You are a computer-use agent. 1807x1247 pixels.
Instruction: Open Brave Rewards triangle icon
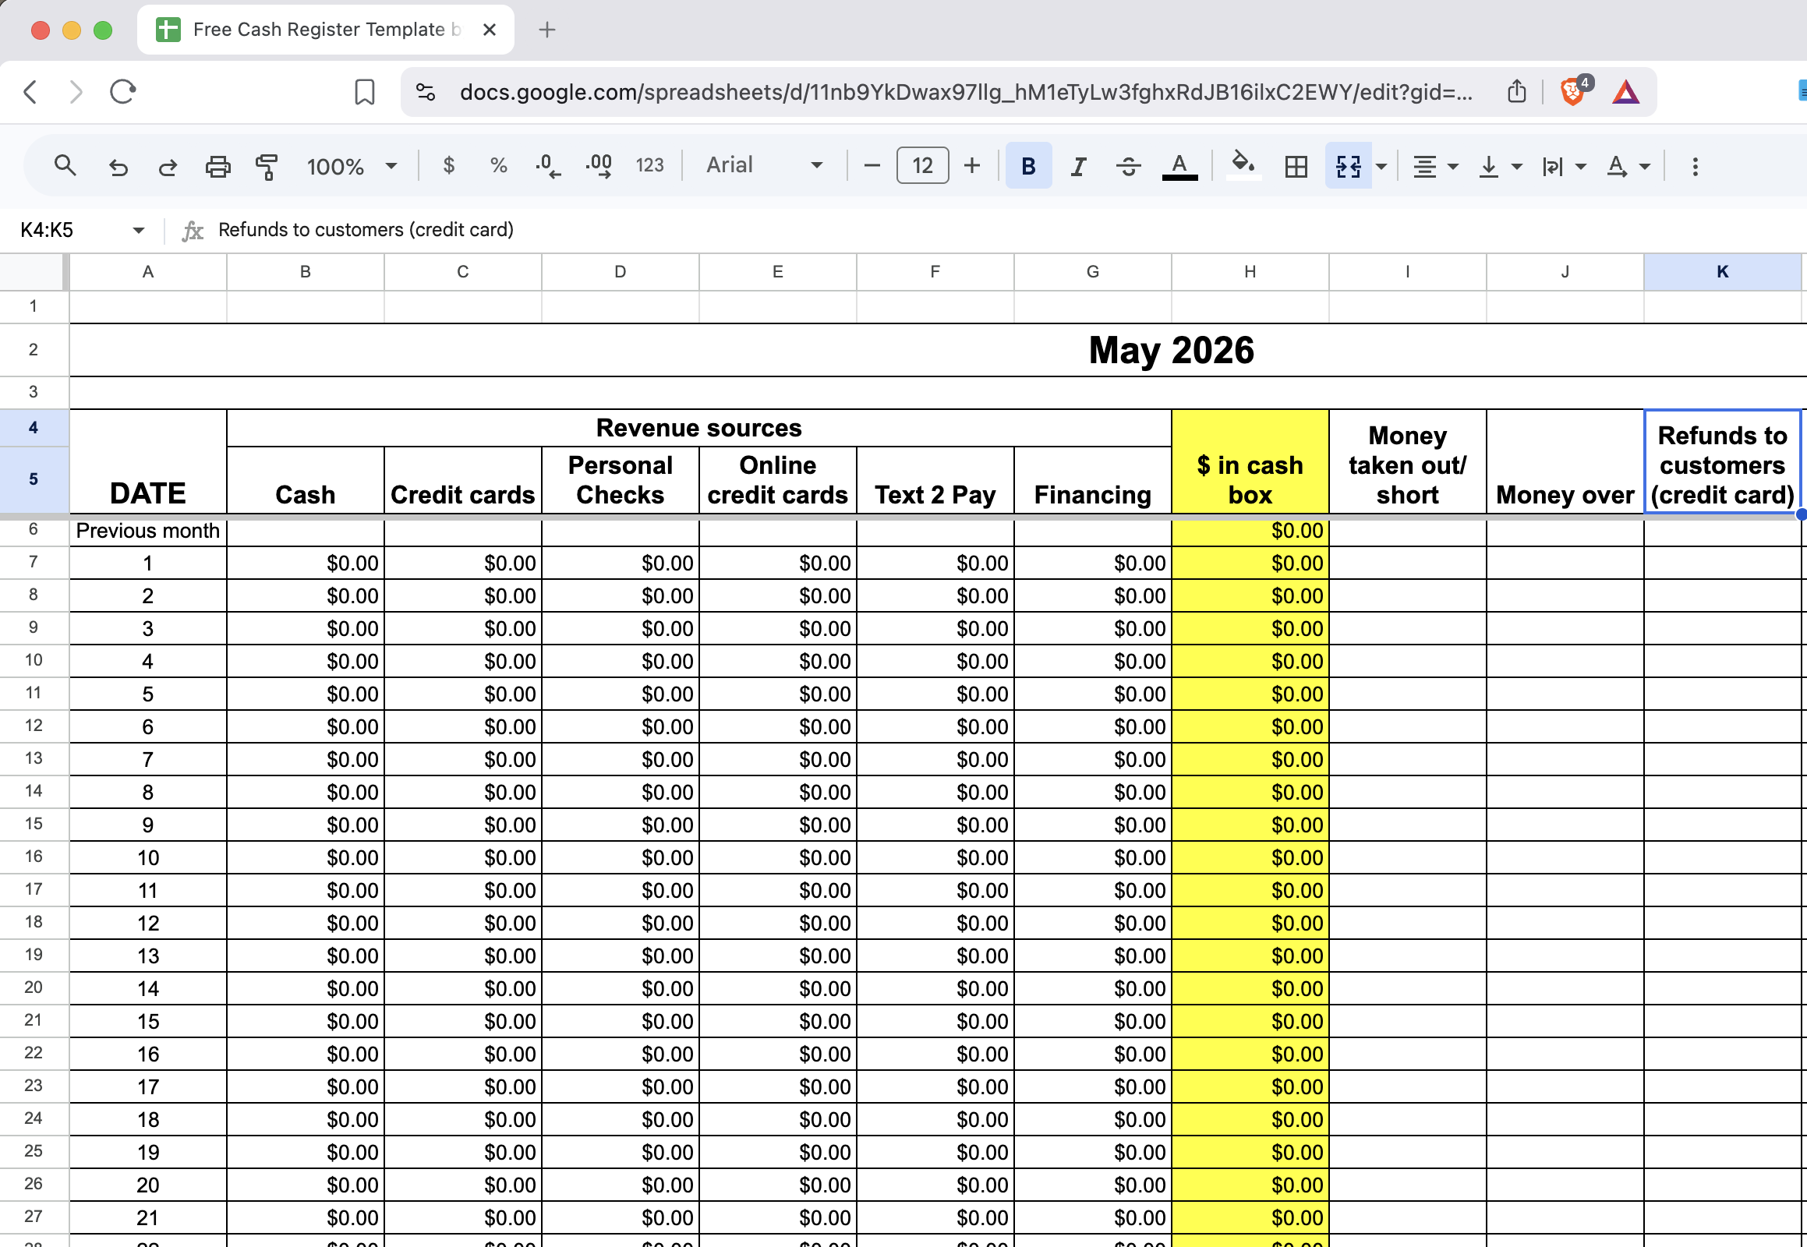click(x=1625, y=91)
